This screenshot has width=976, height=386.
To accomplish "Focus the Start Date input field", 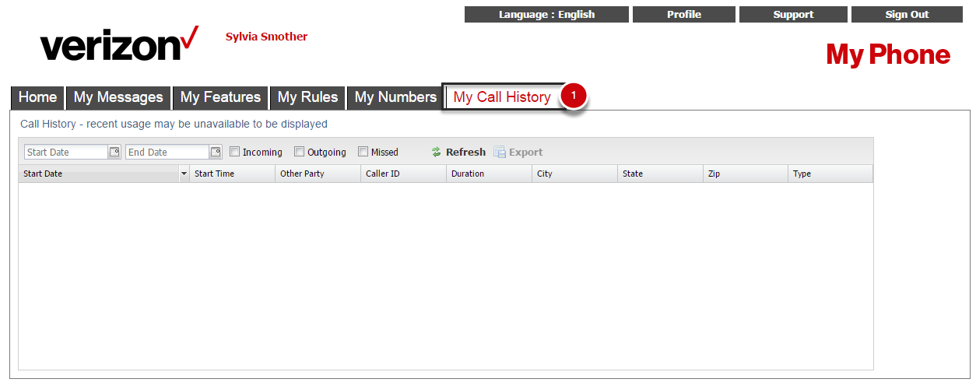I will coord(67,152).
